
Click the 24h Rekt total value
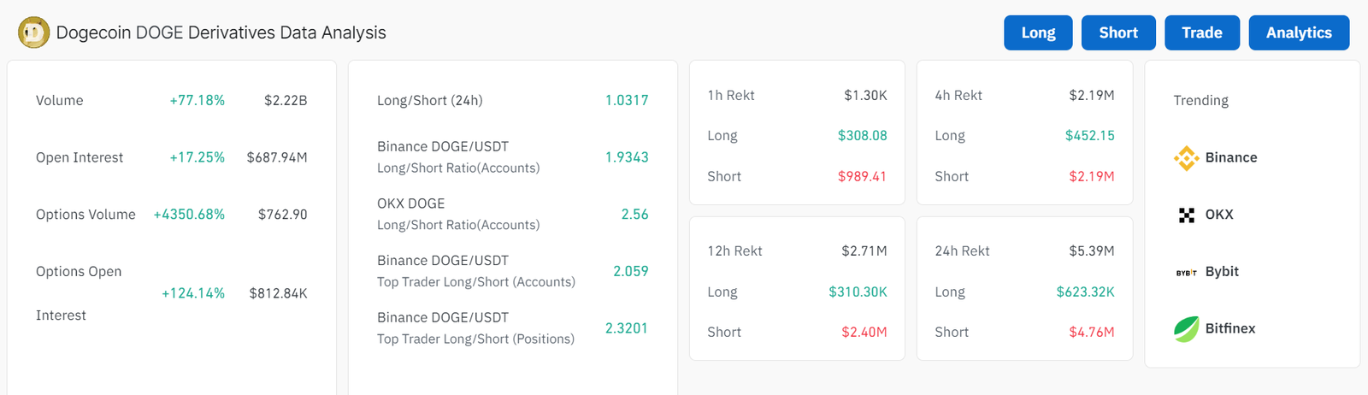(1091, 251)
